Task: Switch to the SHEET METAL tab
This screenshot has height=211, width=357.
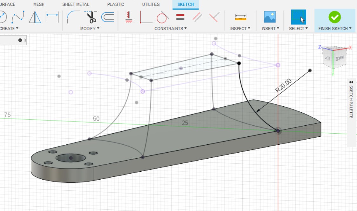Action: (76, 4)
